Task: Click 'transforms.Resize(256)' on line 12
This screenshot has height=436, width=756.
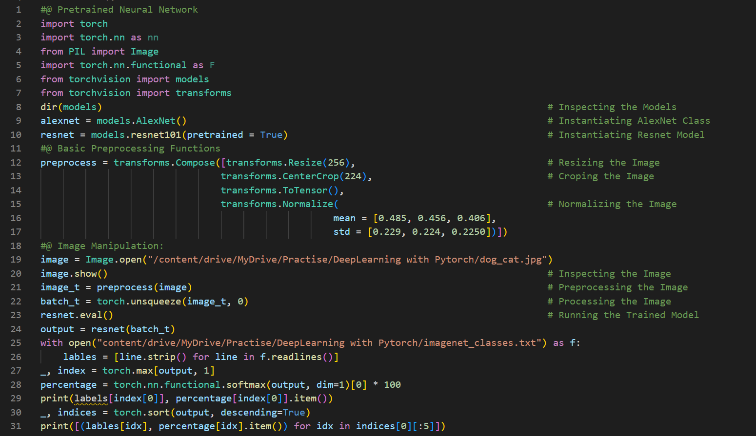Action: pyautogui.click(x=288, y=163)
